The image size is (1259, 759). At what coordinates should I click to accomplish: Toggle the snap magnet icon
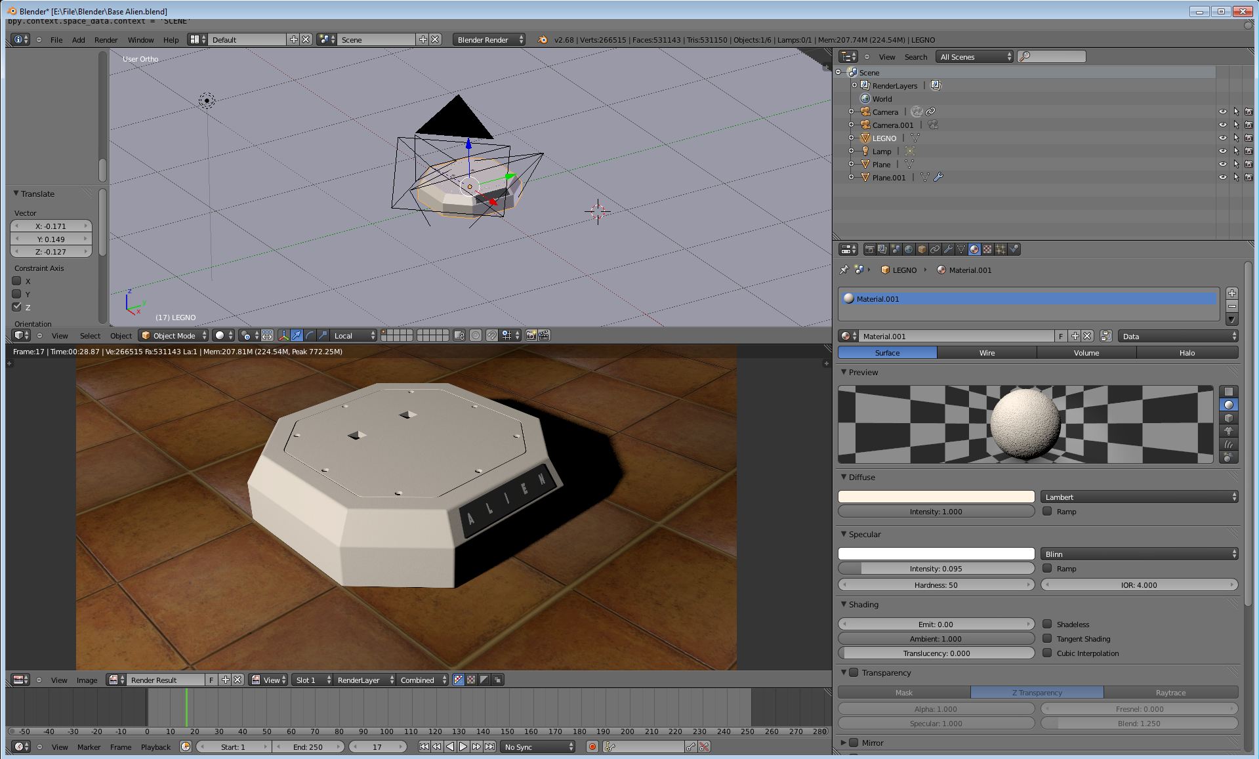point(491,335)
